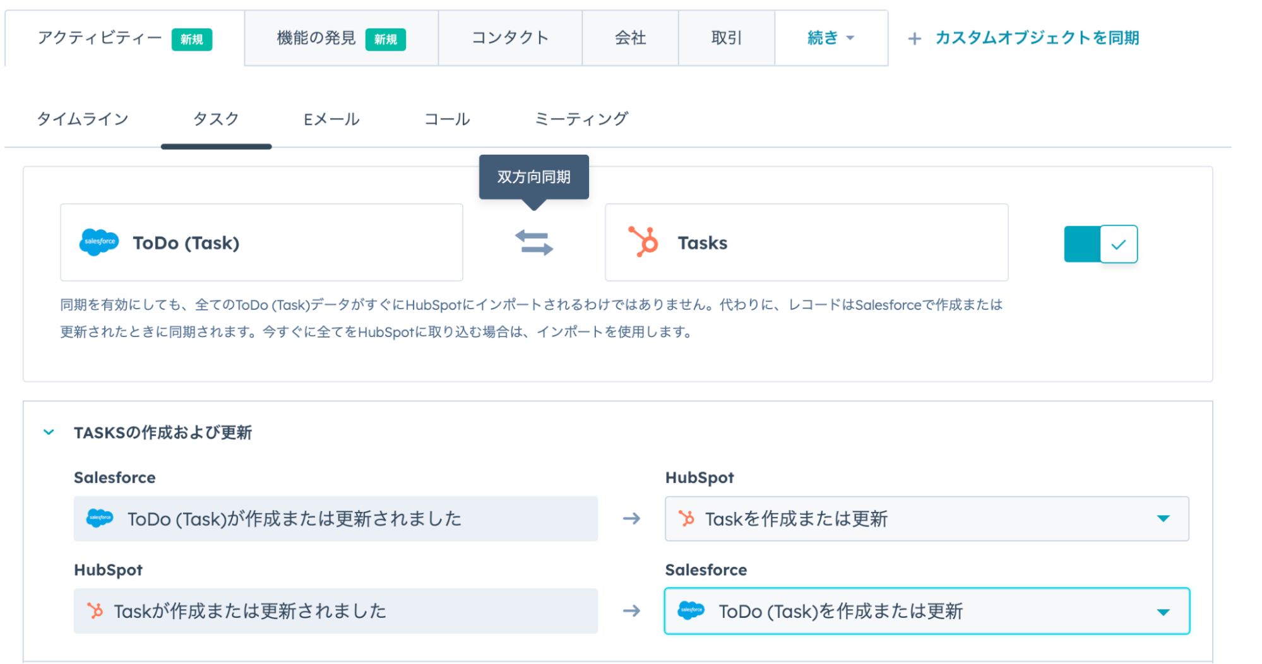Open the 'Taskを作成または更新' dropdown
The width and height of the screenshot is (1262, 664).
coord(927,519)
